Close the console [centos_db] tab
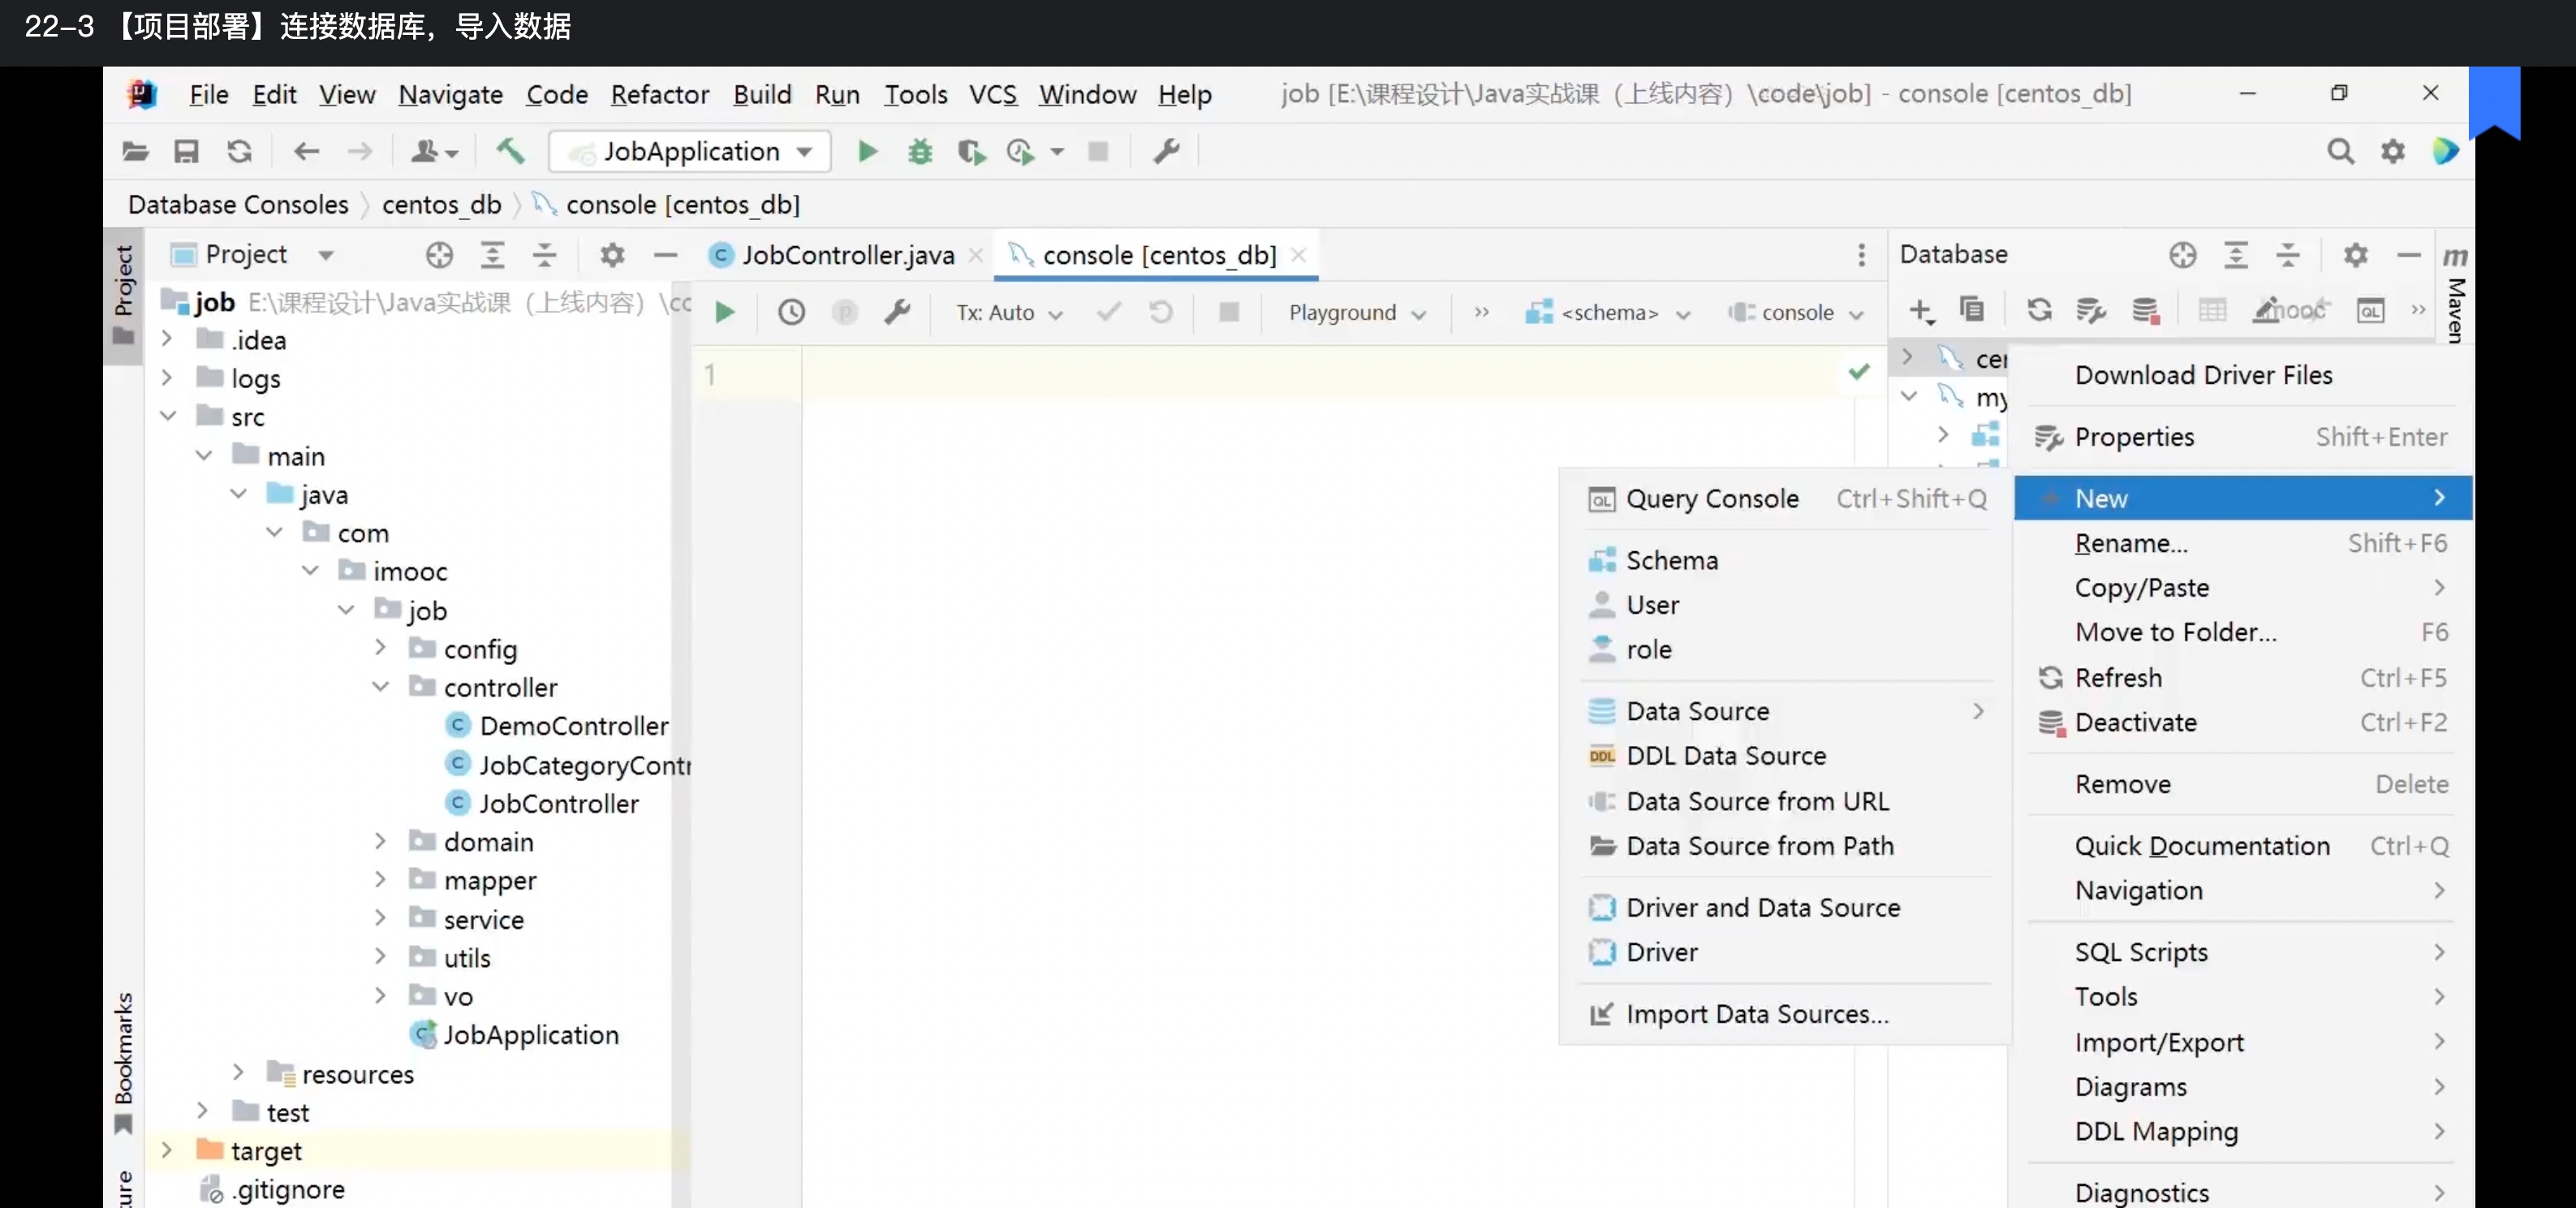 point(1299,255)
